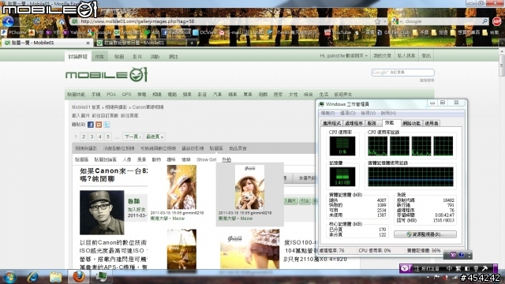Screen dimensions: 505x284
Task: Switch to Task Manager on the taskbar
Action: (x=102, y=277)
